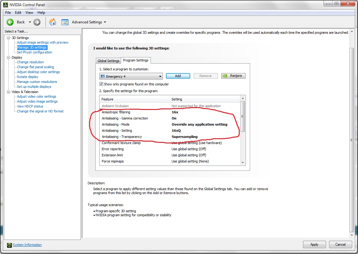Click the Apply button
The height and width of the screenshot is (254, 358).
pyautogui.click(x=314, y=244)
